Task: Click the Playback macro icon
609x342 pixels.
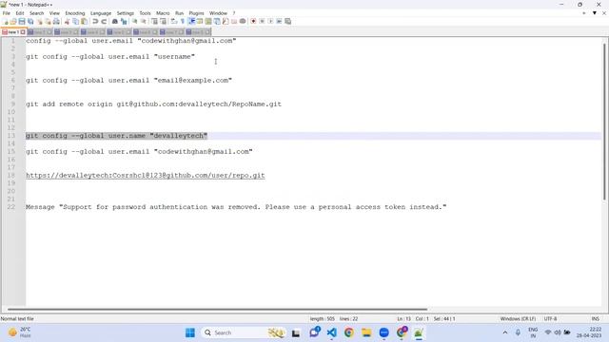Action: [x=270, y=21]
